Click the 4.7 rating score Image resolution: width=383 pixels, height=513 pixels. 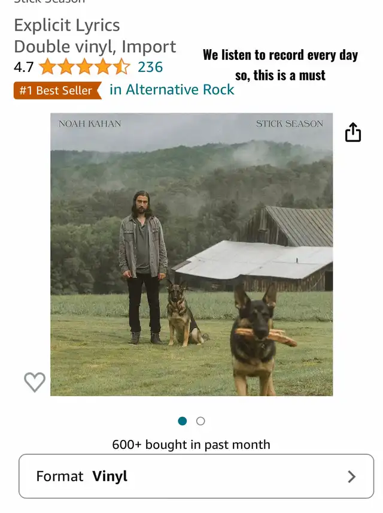[x=23, y=67]
